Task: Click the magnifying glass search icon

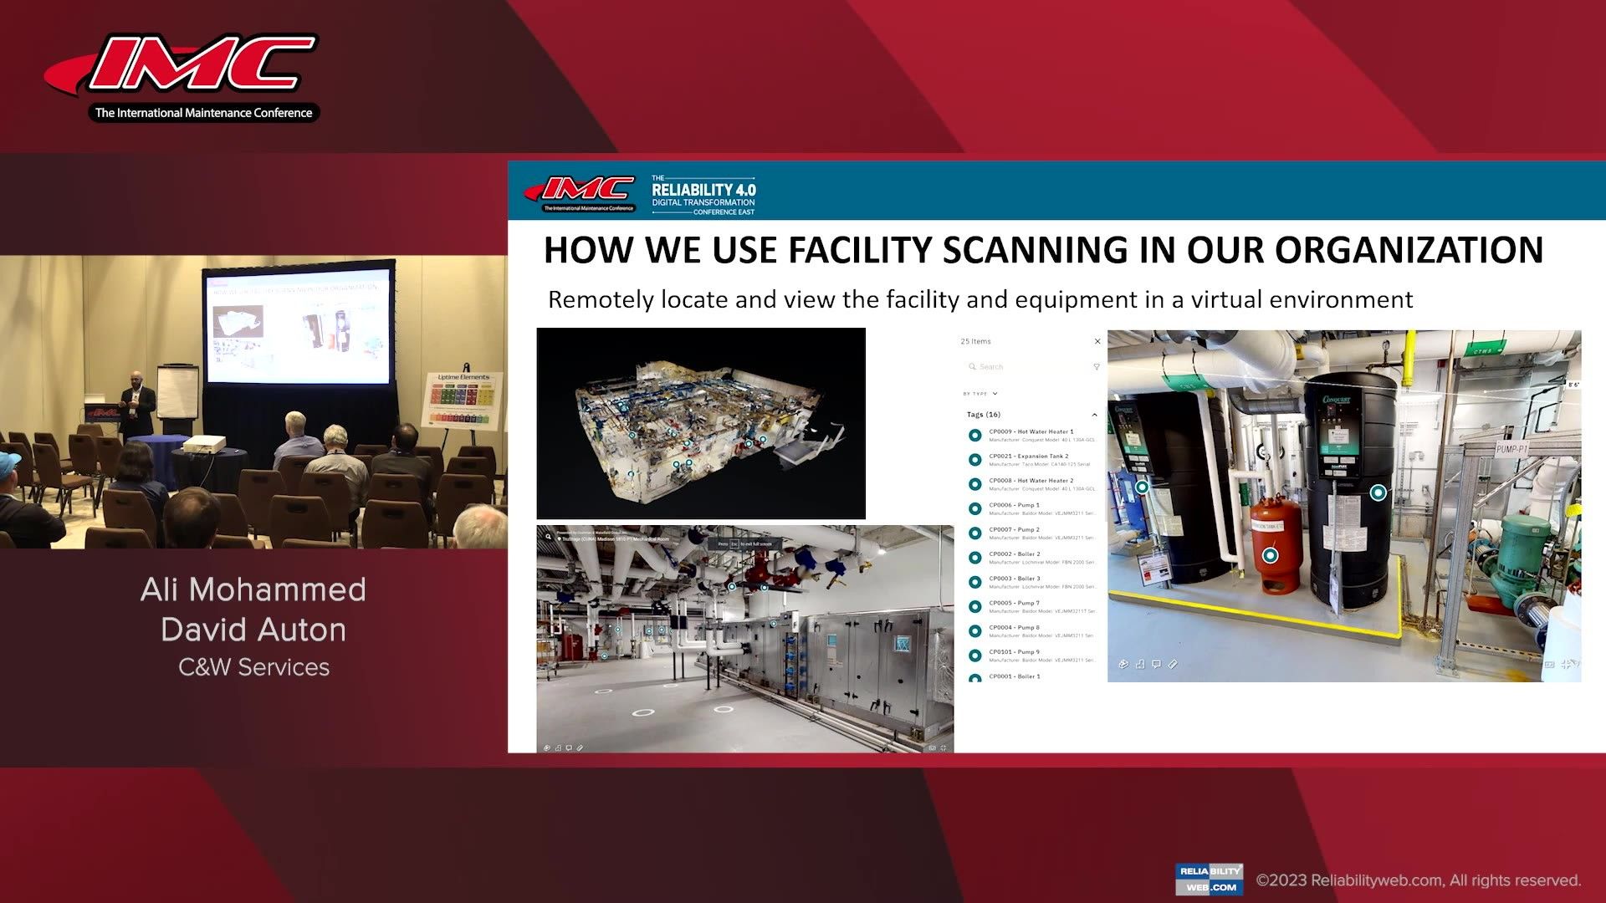Action: [x=971, y=366]
